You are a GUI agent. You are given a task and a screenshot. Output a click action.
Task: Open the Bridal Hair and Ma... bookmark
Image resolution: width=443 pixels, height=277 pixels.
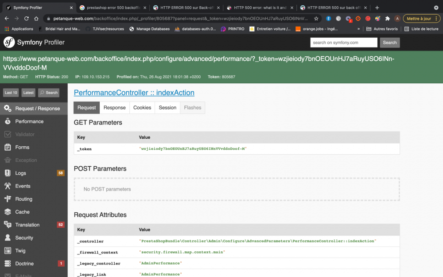[x=59, y=29]
